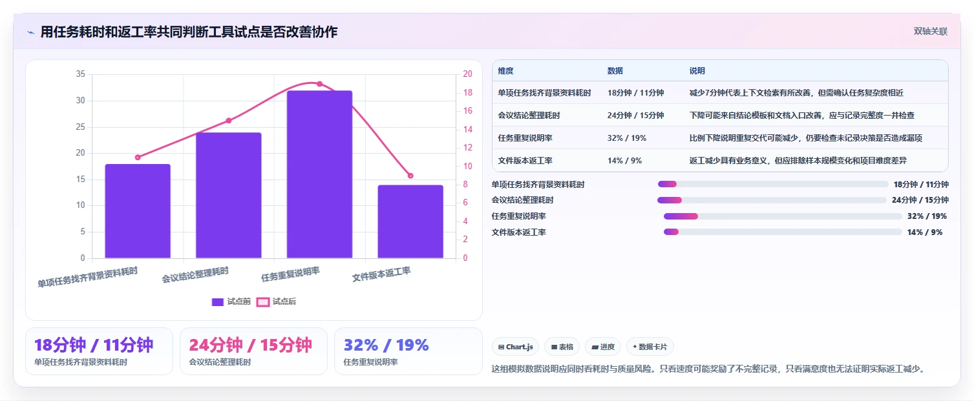Click the pink line point above 任务重复说明率
974x401 pixels.
pos(319,84)
